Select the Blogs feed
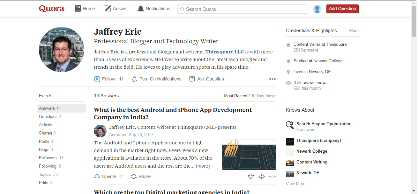418x194 pixels. coord(46,150)
